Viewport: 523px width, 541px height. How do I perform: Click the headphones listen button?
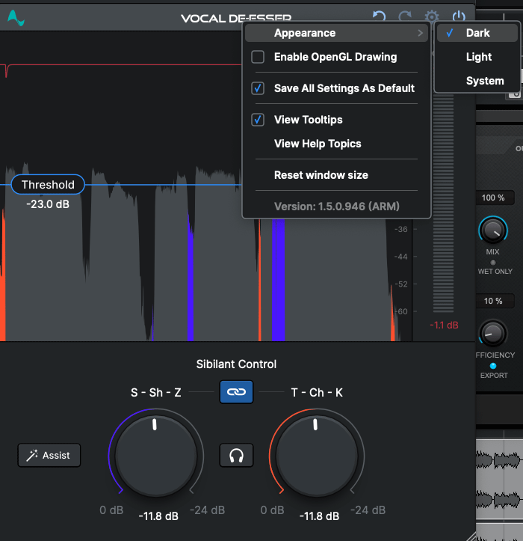click(x=236, y=455)
